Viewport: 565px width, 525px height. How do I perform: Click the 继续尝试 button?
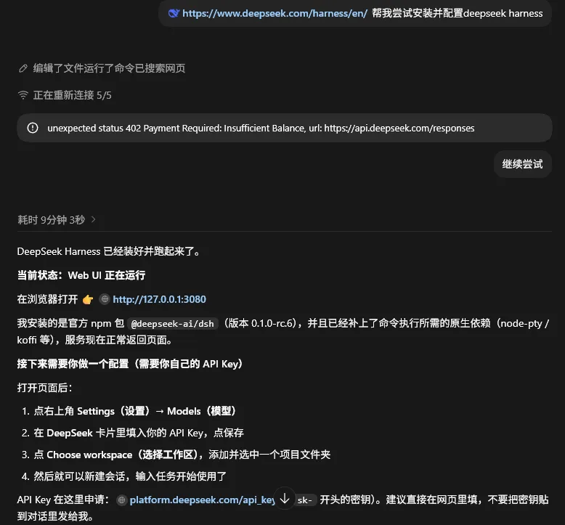522,164
